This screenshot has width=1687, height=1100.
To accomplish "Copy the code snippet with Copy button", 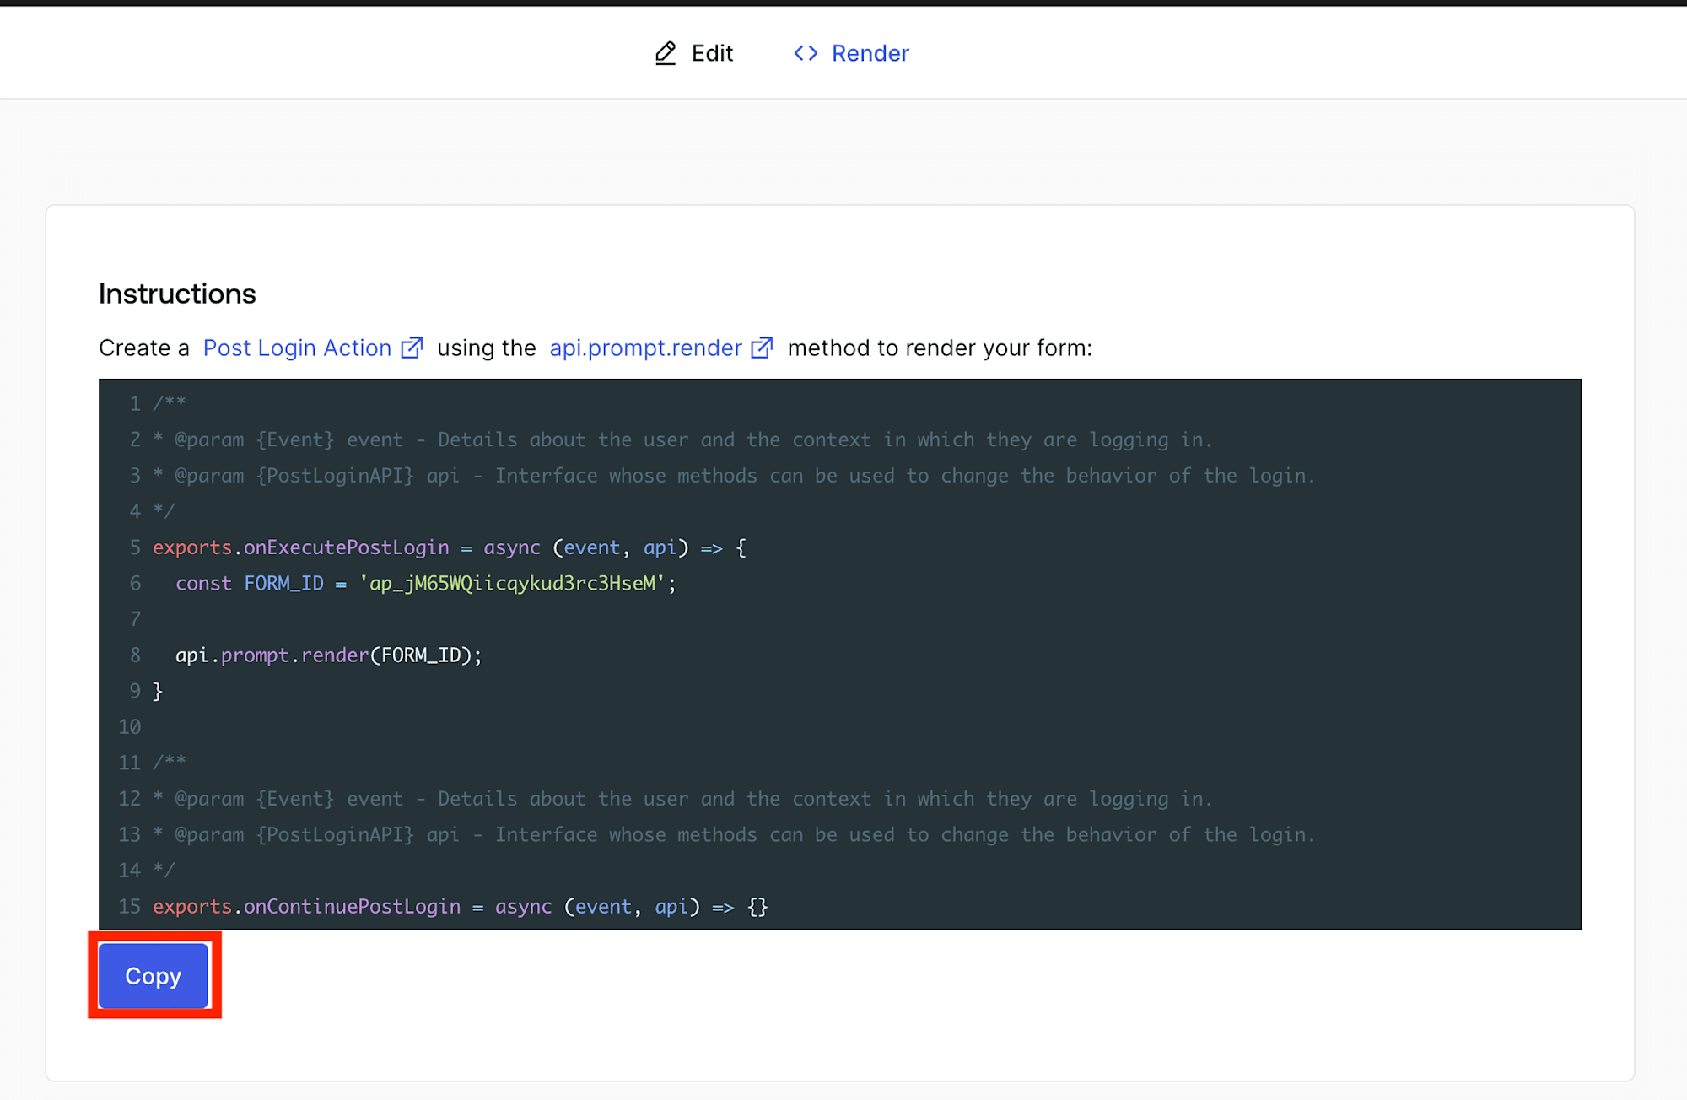I will [x=154, y=976].
